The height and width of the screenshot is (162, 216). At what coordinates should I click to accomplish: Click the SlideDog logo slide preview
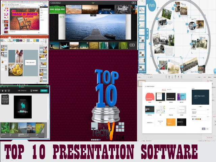point(23,107)
